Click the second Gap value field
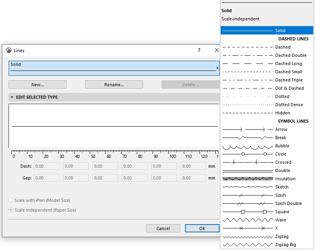This screenshot has height=250, width=316. (76, 178)
